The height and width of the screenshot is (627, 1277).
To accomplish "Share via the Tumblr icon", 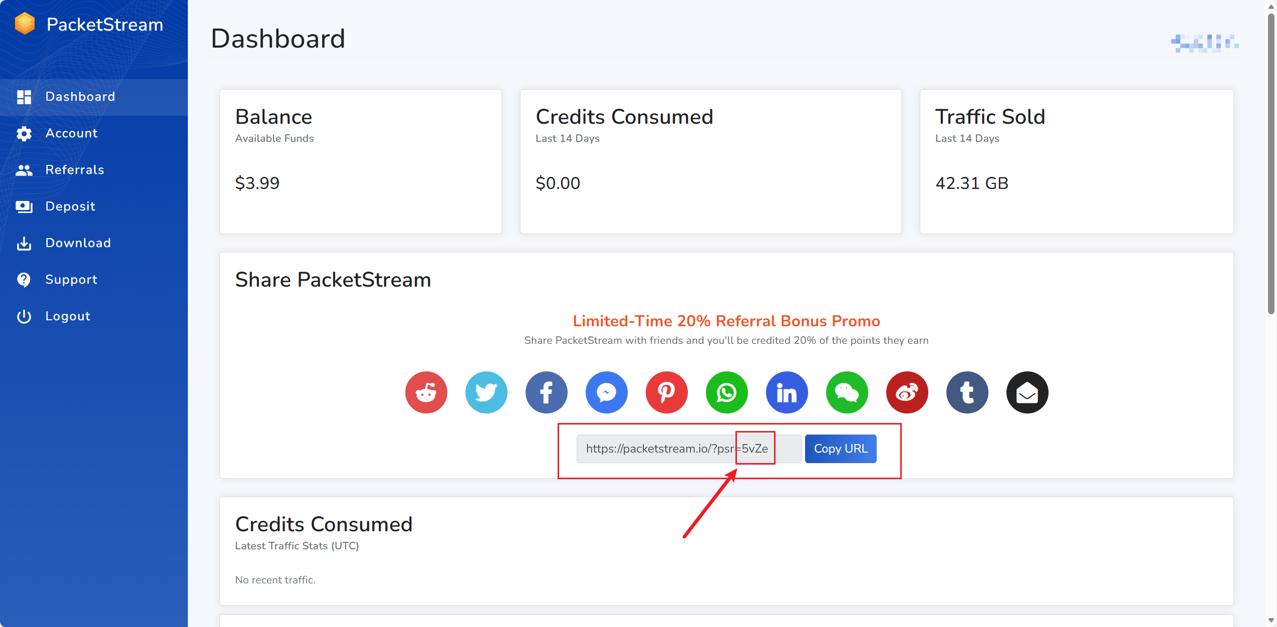I will coord(967,392).
